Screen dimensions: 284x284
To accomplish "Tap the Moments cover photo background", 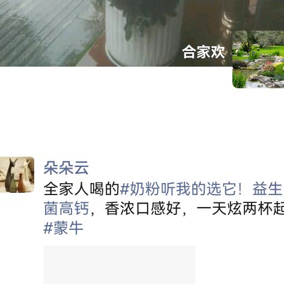I will 116,33.
